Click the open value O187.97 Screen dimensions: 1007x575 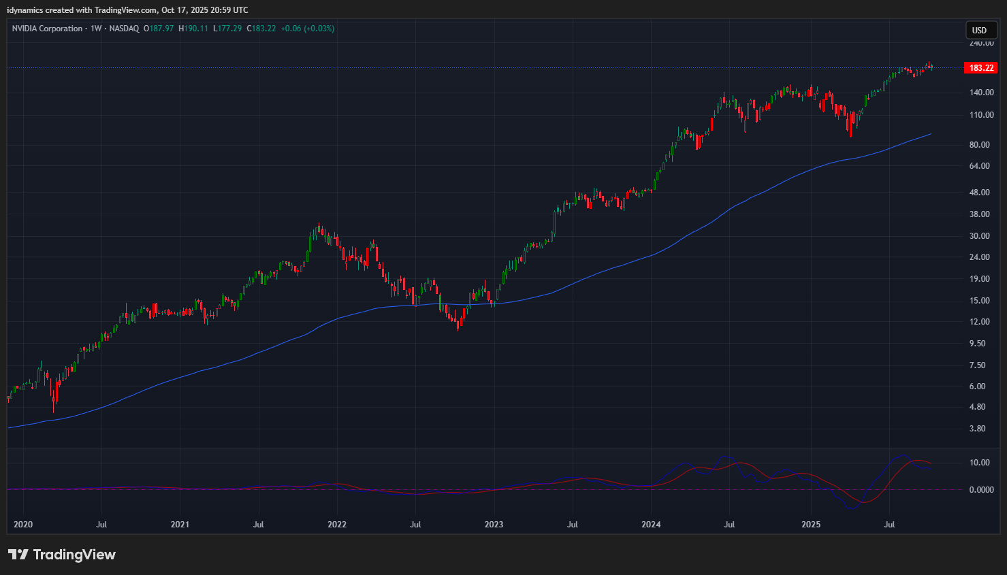pyautogui.click(x=159, y=29)
